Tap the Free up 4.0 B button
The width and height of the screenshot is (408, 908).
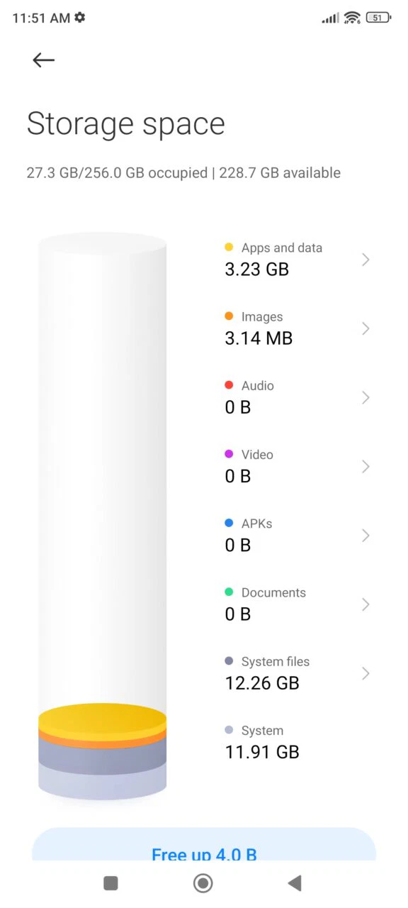204,854
